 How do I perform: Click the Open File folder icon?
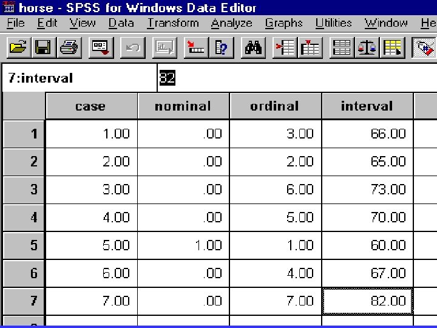click(x=18, y=47)
